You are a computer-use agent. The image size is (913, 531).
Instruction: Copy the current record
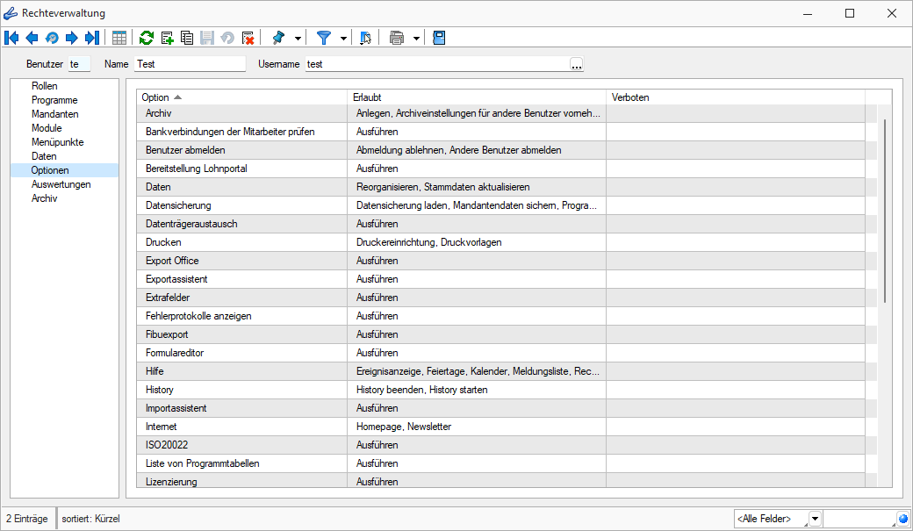pos(187,38)
